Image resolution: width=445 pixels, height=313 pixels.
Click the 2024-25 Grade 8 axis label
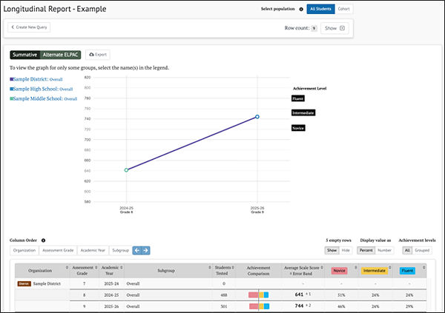click(126, 210)
